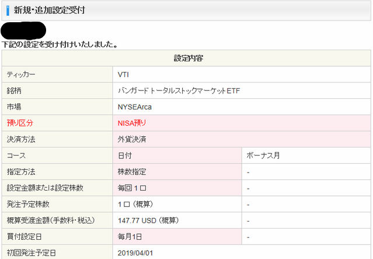Click the コース row label

(16, 156)
